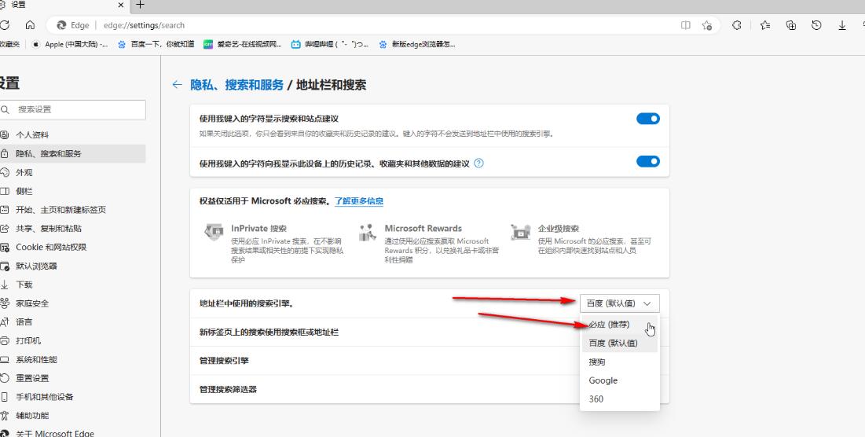Open the reading view icon in address bar

(x=685, y=25)
